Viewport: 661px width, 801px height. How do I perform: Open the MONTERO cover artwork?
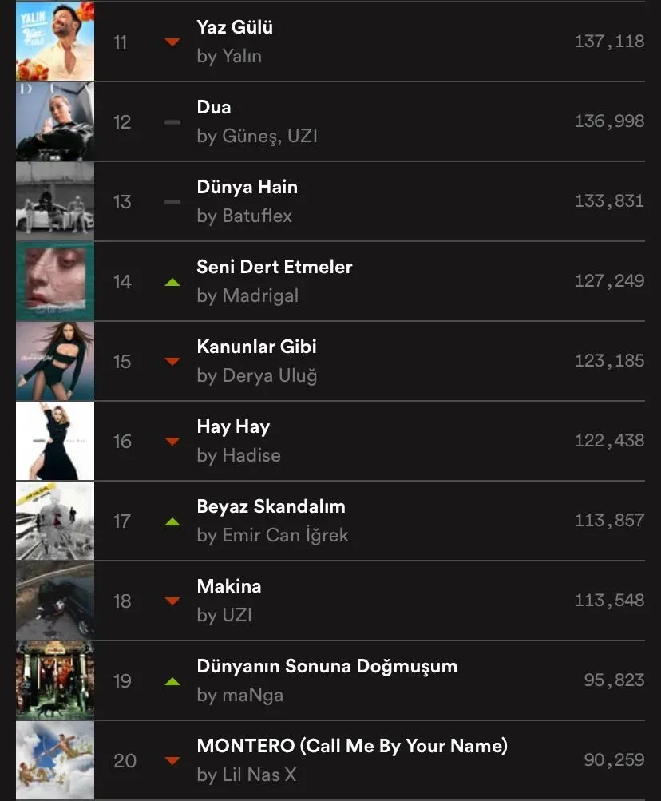tap(55, 760)
